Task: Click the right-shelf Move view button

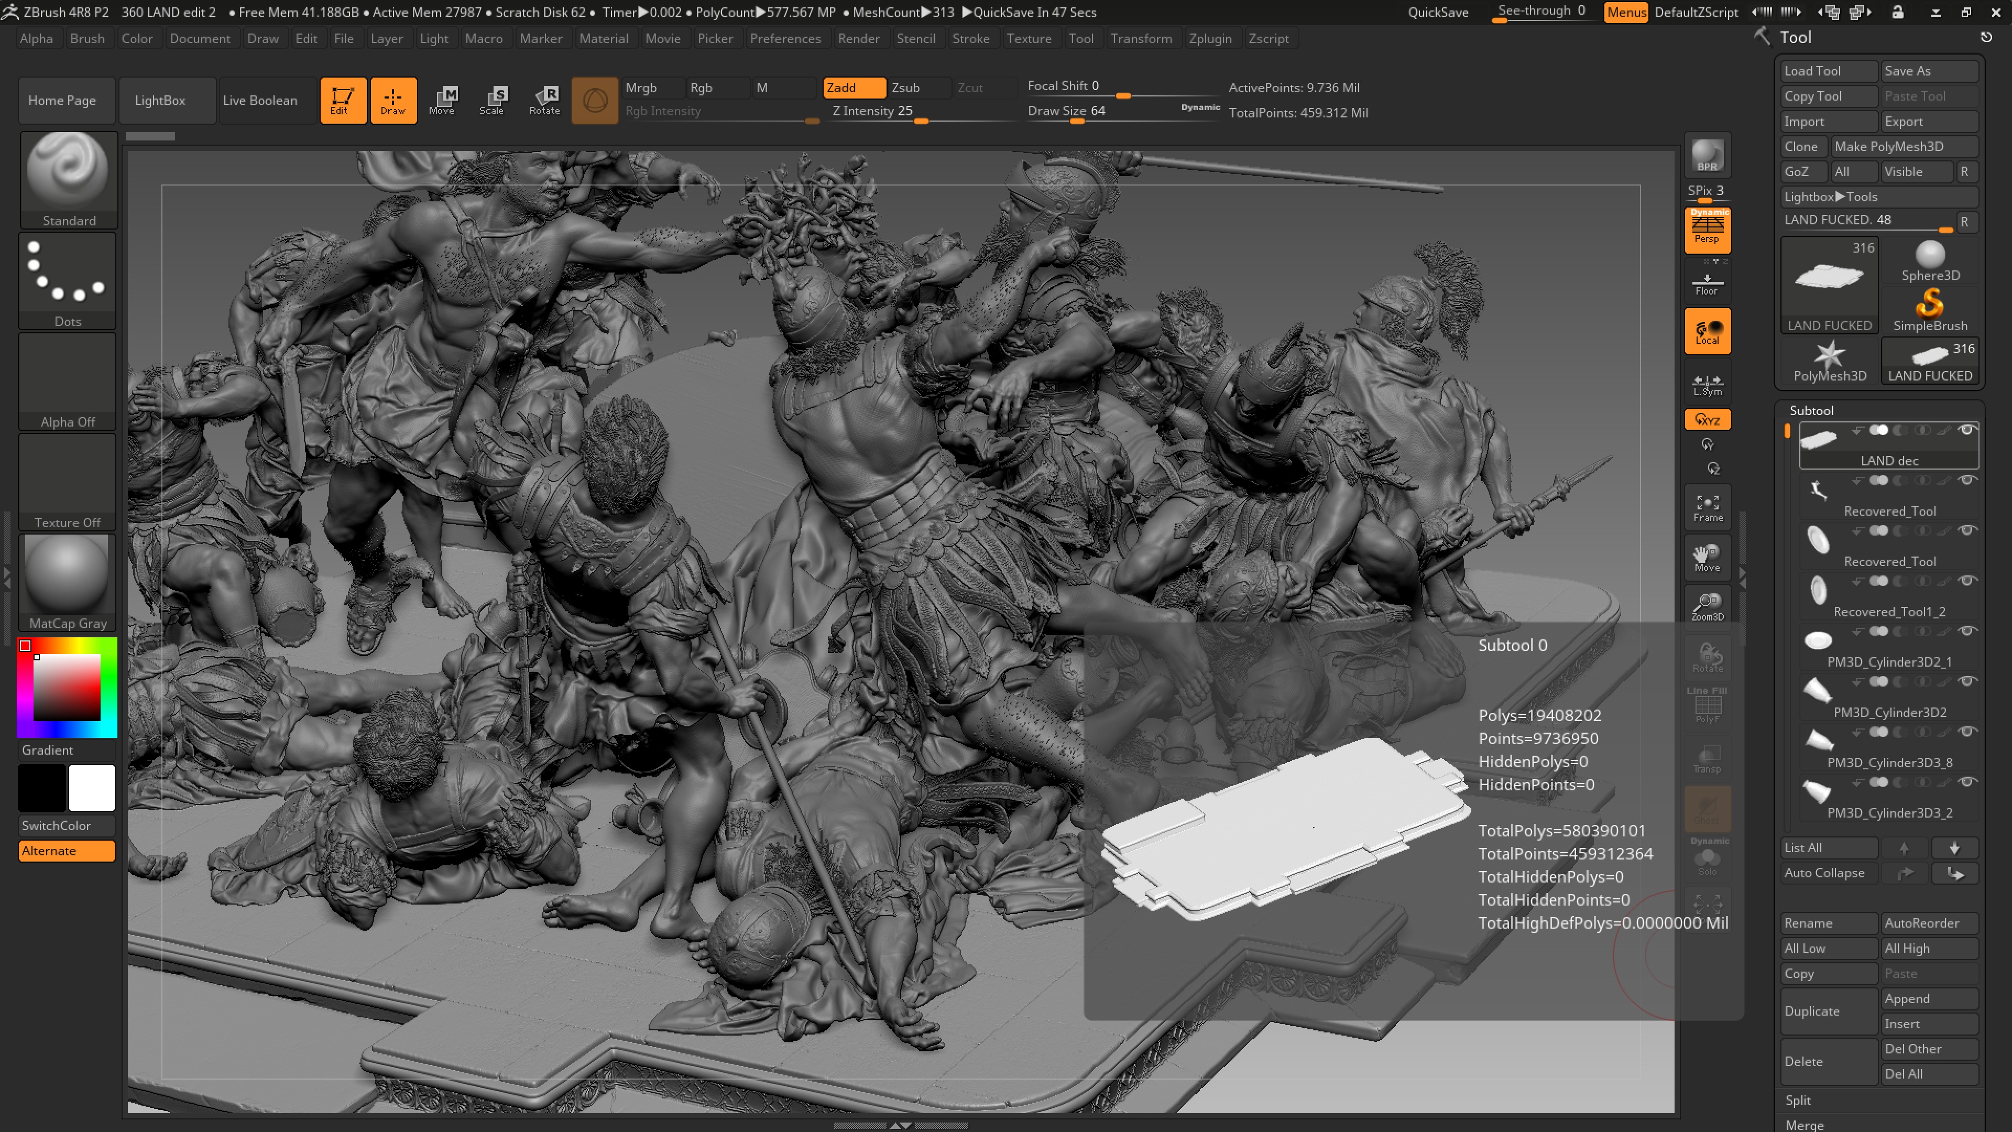Action: [x=1707, y=557]
